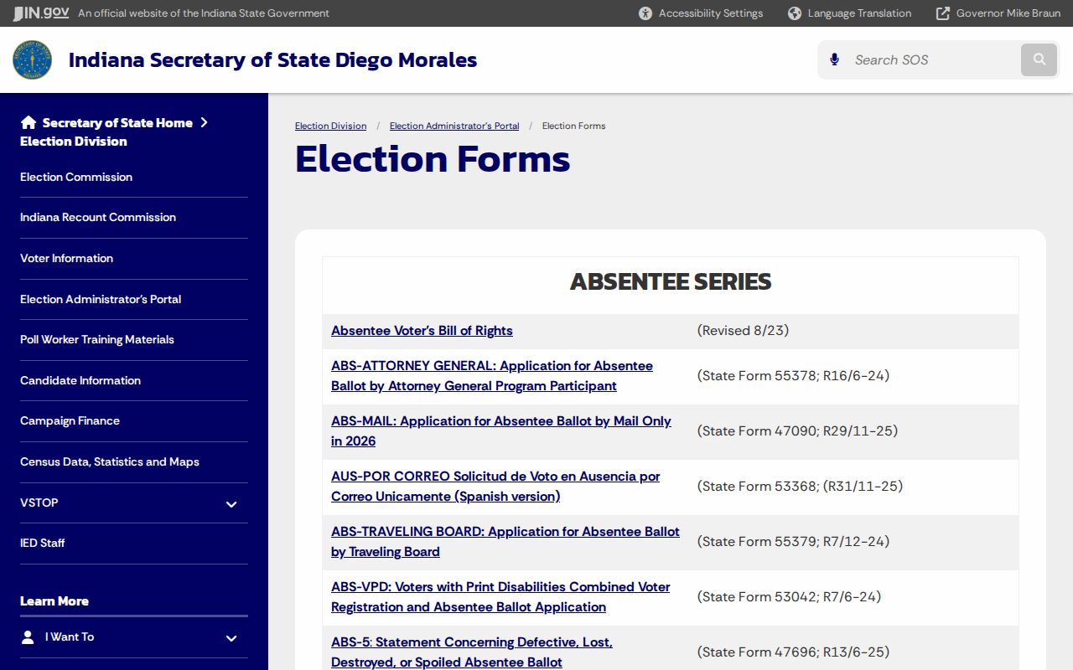Click the VSTOP sidebar item

point(39,502)
